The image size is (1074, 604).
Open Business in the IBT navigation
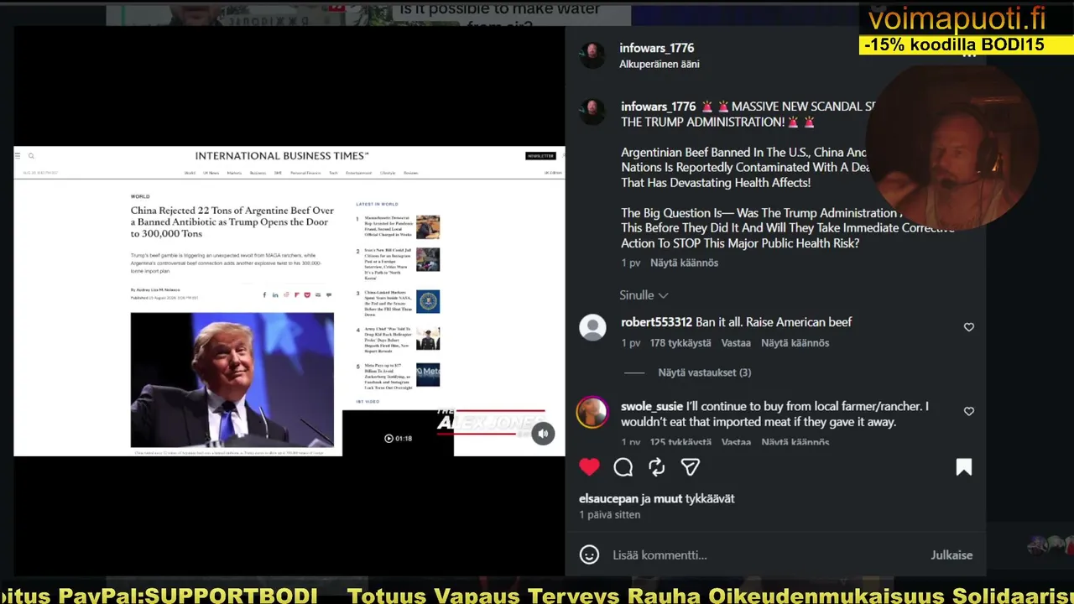[258, 173]
